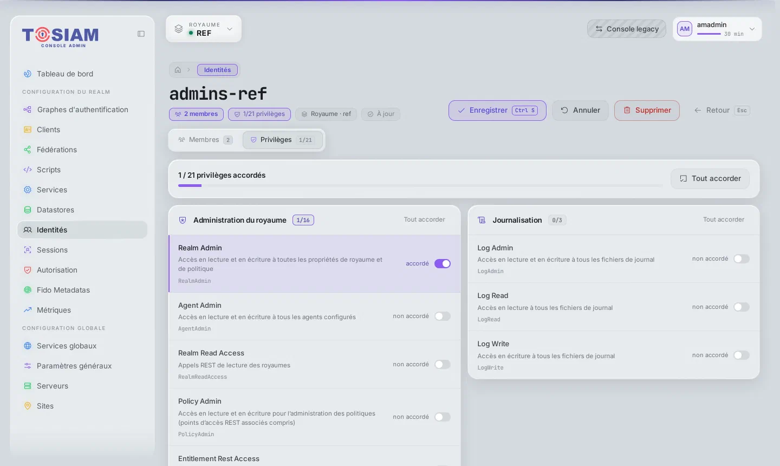
Task: Switch to the Membres tab
Action: coord(205,140)
